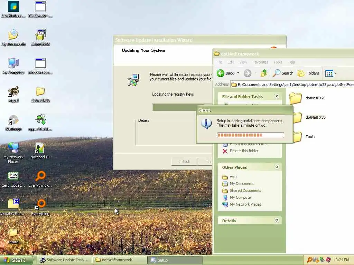
Task: Click Setup dialog loading progress bar
Action: pos(250,135)
